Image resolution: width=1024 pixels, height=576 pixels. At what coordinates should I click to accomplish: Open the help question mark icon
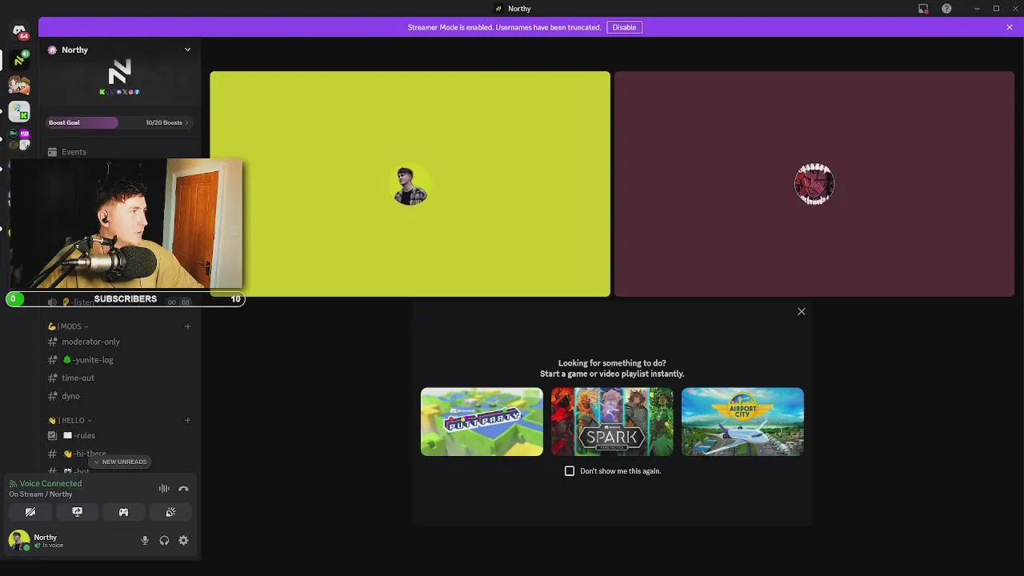point(946,9)
